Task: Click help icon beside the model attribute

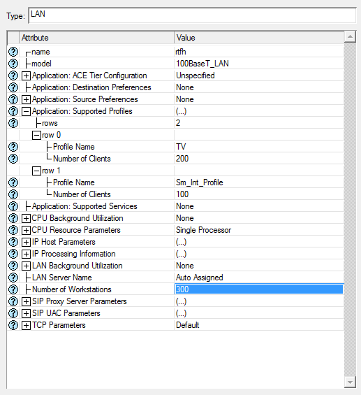Action: pos(13,64)
